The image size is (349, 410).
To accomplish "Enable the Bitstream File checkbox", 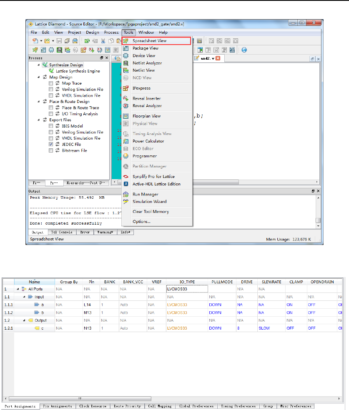I will point(51,150).
